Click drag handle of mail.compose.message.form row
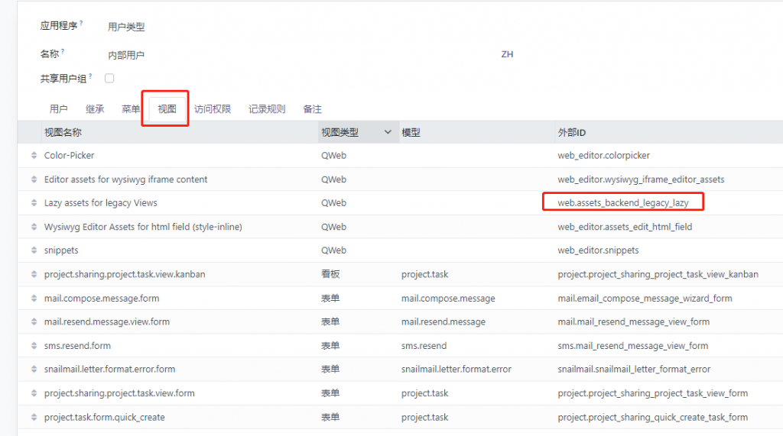This screenshot has height=436, width=783. (34, 298)
